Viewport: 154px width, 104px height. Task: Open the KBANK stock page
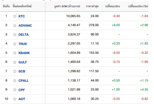pos(24,53)
